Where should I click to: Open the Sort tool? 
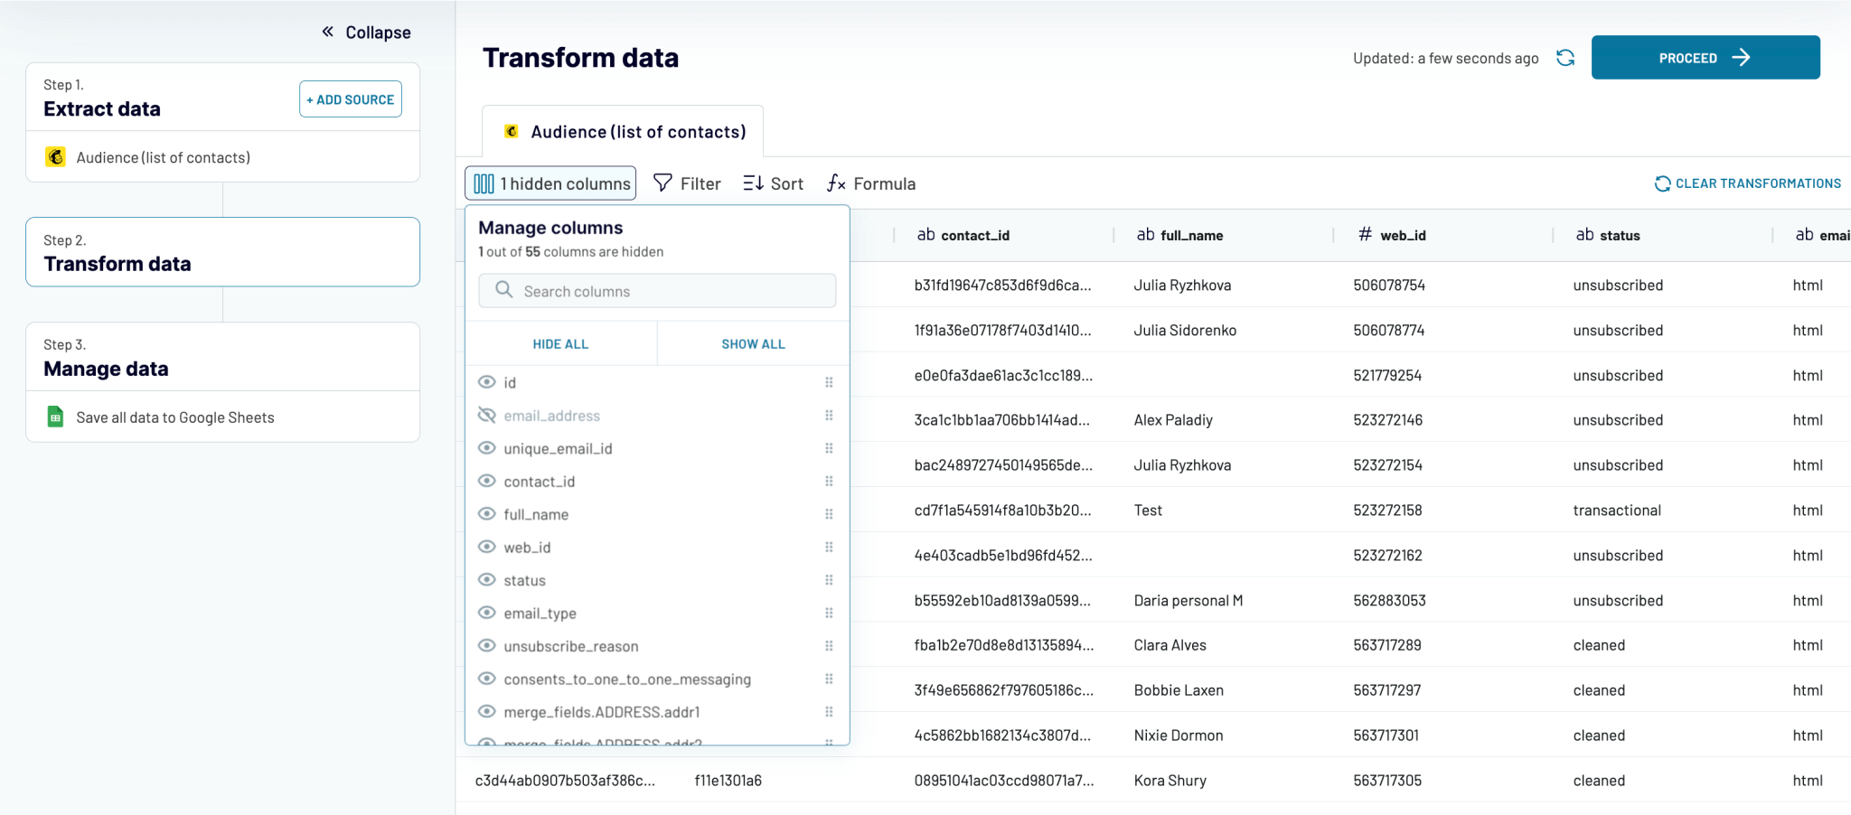773,183
